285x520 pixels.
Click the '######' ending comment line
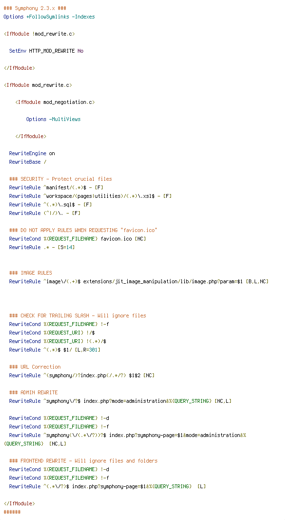(12, 512)
